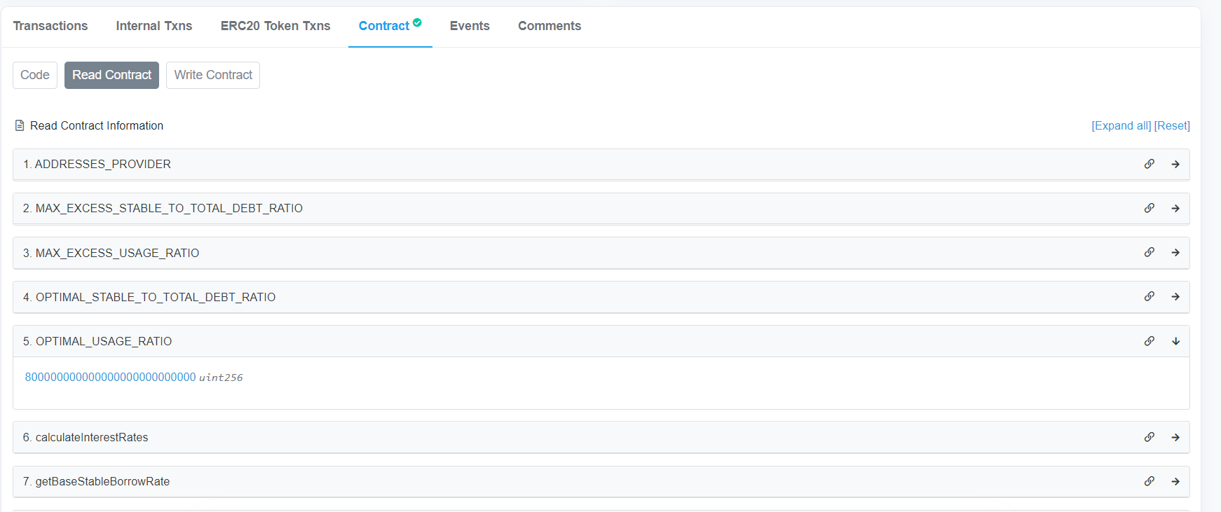The image size is (1221, 512).
Task: Click the document icon beside Read Contract Information
Action: 20,125
